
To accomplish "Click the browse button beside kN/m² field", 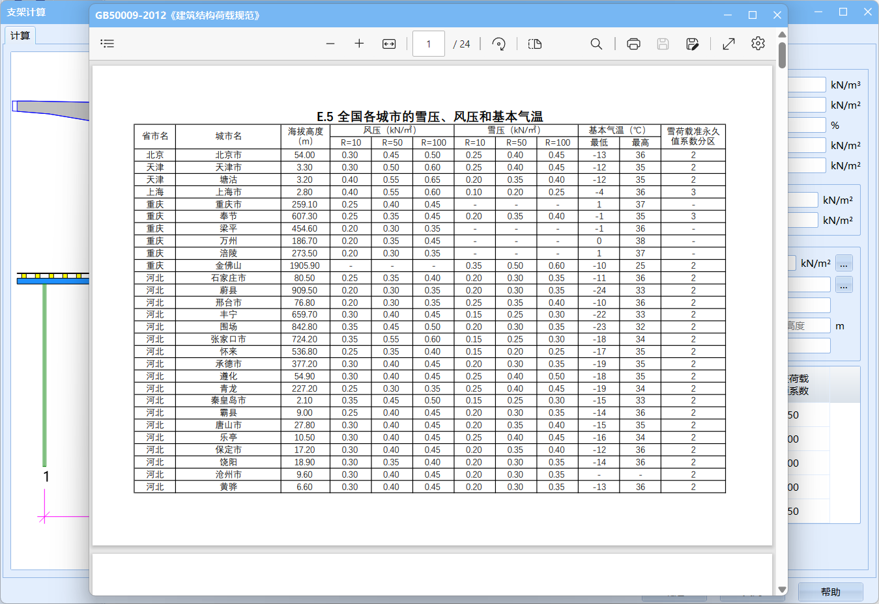I will [844, 264].
